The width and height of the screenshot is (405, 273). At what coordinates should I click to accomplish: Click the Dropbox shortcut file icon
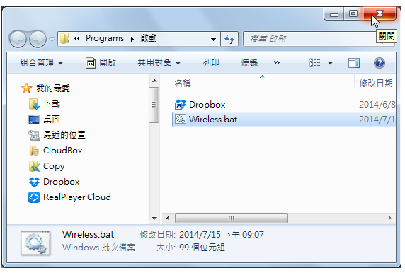pos(181,105)
